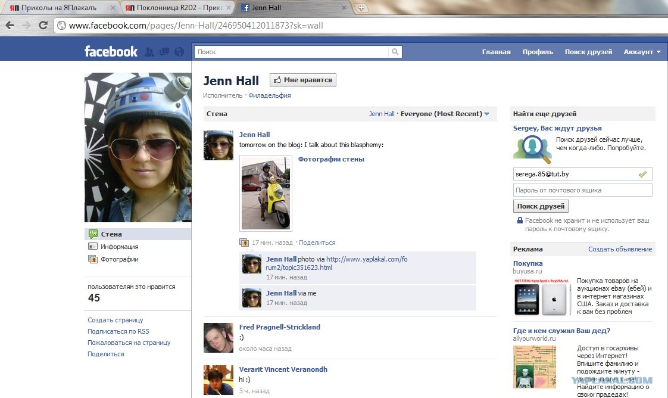Image resolution: width=668 pixels, height=398 pixels.
Task: Go back with the browser back arrow
Action: (10, 25)
